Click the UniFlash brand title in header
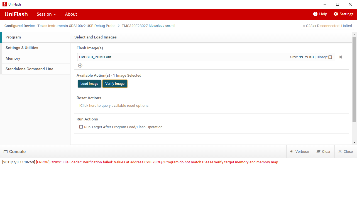 point(16,14)
